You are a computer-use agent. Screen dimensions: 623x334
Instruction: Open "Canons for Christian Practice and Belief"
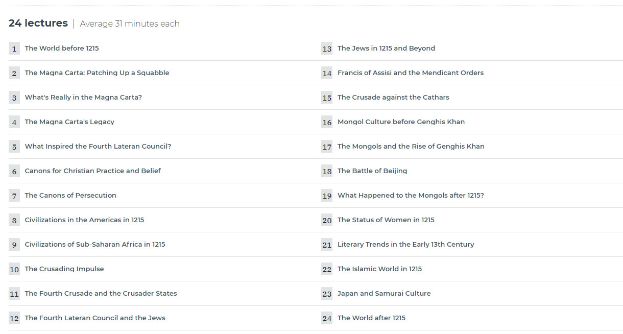(93, 171)
